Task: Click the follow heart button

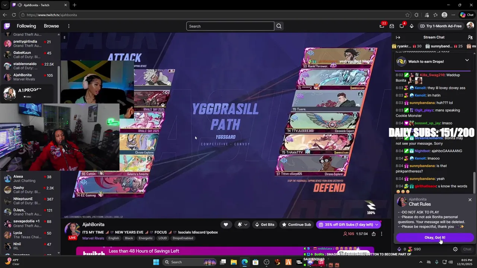Action: 226,224
